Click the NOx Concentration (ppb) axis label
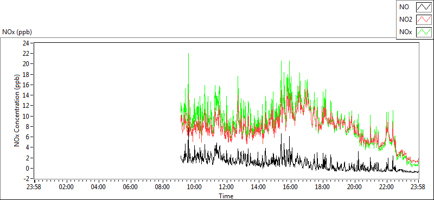The height and width of the screenshot is (200, 434). tap(17, 110)
